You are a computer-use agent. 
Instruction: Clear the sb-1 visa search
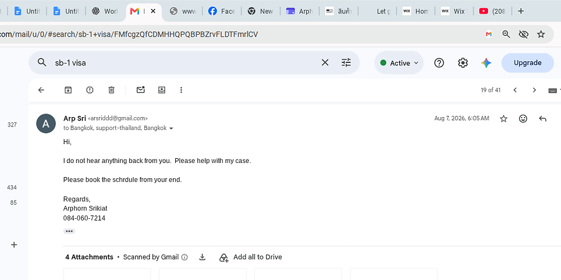coord(325,63)
